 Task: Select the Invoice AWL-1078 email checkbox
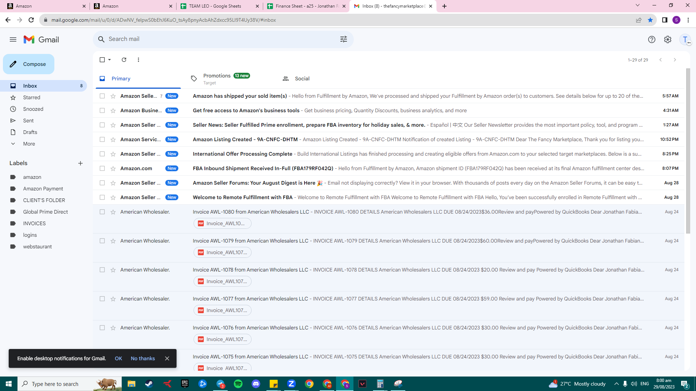pos(102,270)
